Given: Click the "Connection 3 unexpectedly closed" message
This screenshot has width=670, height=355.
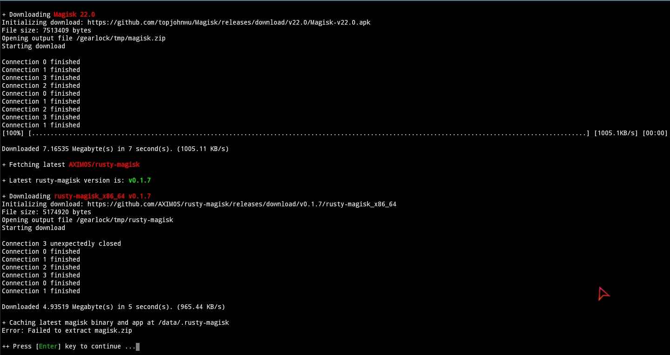Looking at the screenshot, I should pos(61,243).
